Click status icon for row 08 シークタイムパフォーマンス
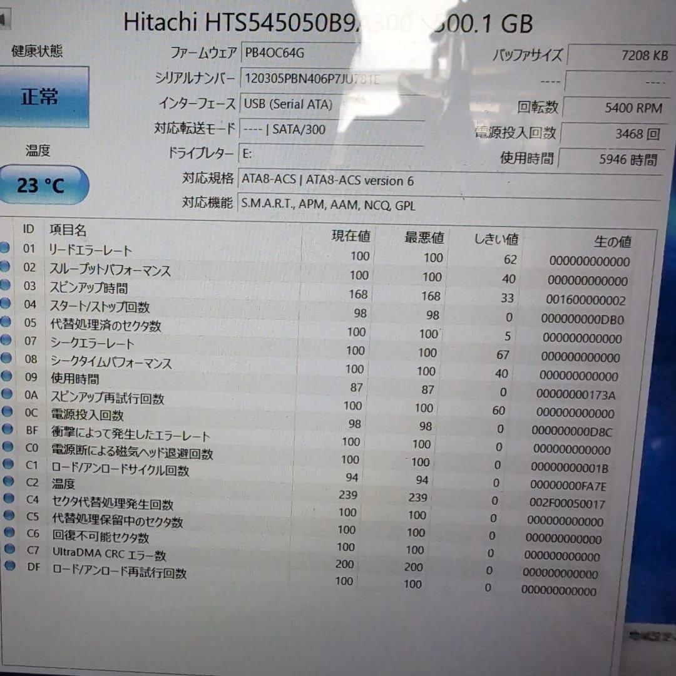This screenshot has height=676, width=676. 6,358
